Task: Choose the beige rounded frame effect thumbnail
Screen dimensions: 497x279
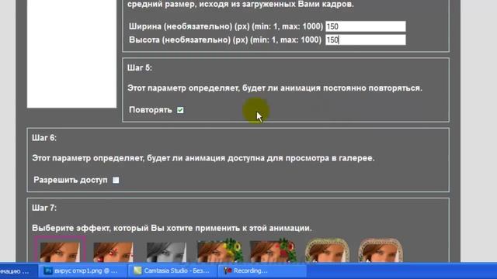Action: point(381,250)
